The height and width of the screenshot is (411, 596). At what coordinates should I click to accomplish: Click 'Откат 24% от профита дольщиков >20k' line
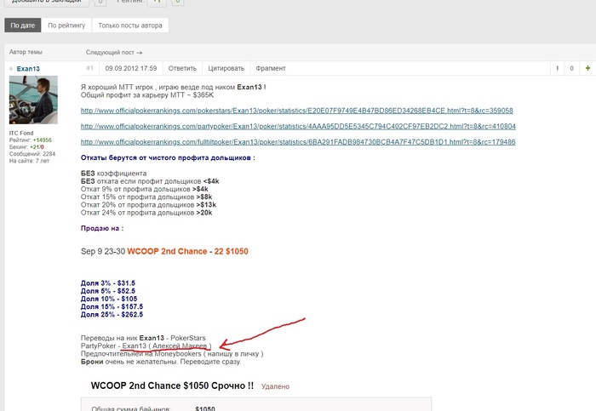click(x=146, y=213)
